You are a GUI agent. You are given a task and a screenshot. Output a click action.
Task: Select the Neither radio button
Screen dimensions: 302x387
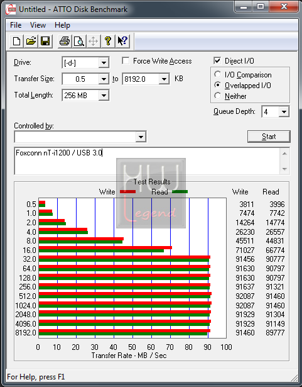pyautogui.click(x=218, y=96)
